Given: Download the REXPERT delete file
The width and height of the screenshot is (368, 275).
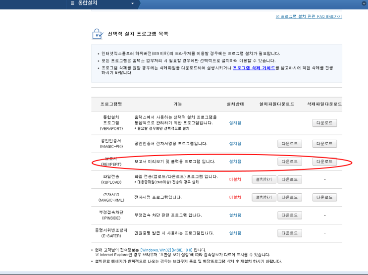Looking at the screenshot, I should (324, 162).
